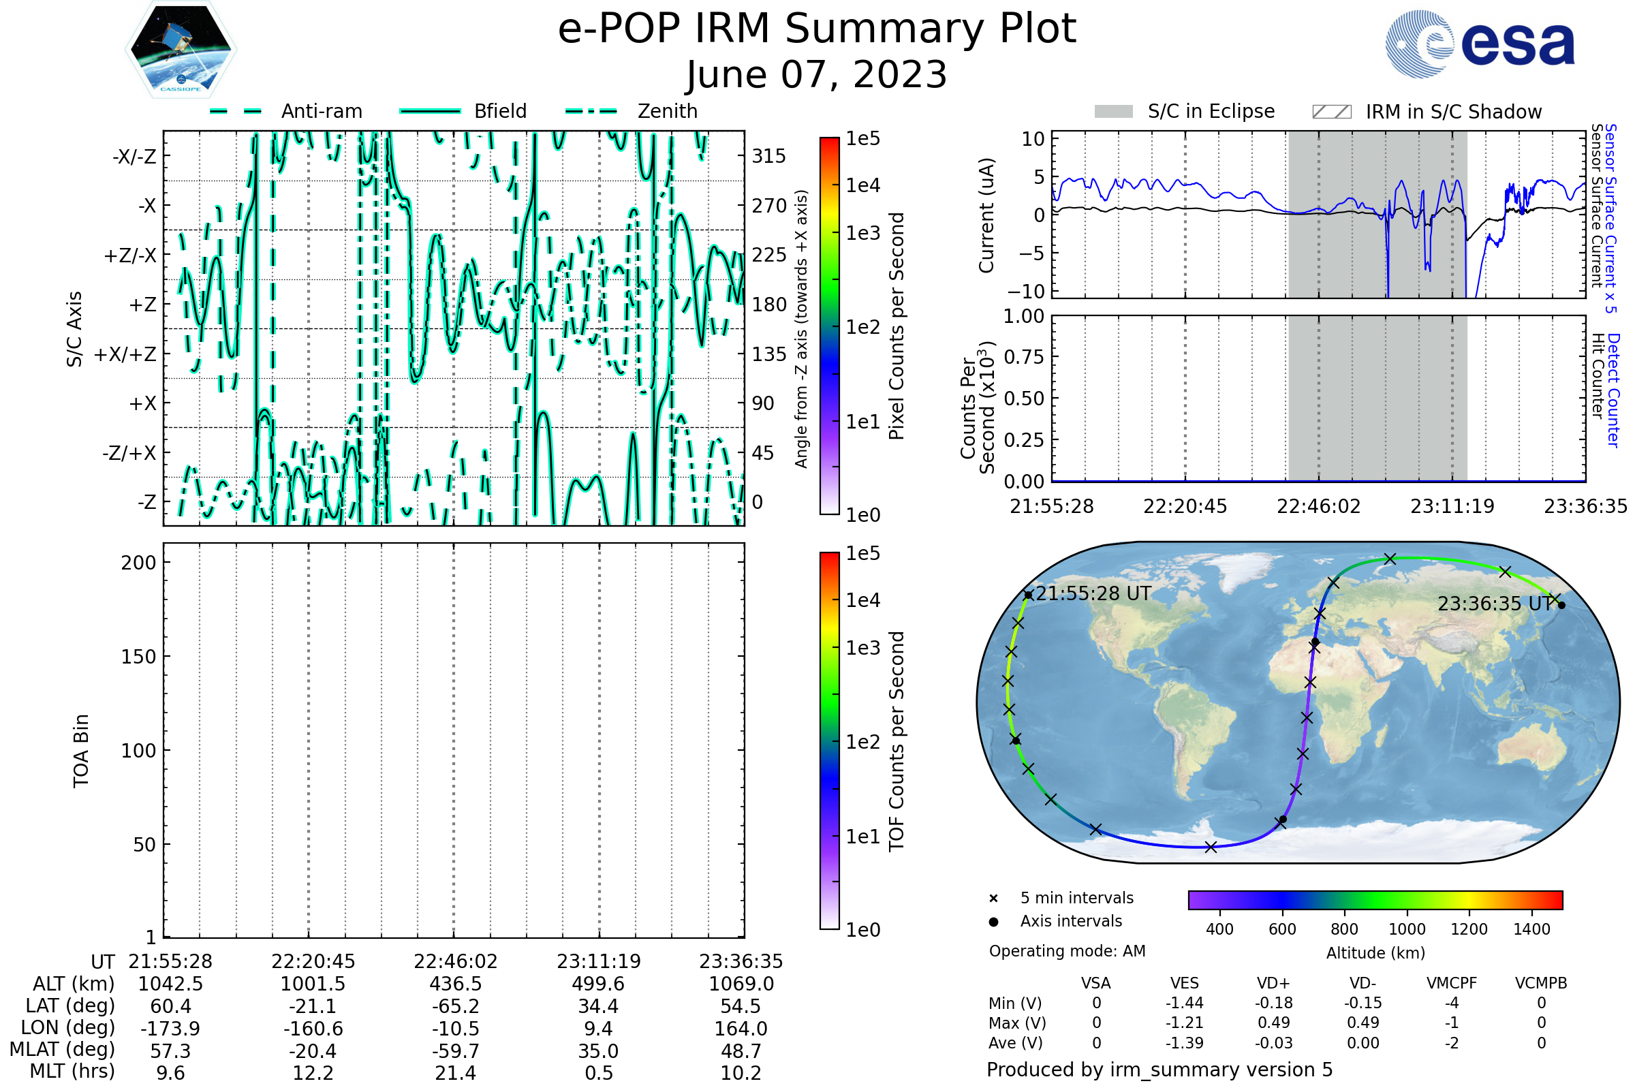Click the IRM in S/C Shadow hatched patch

pos(1331,112)
